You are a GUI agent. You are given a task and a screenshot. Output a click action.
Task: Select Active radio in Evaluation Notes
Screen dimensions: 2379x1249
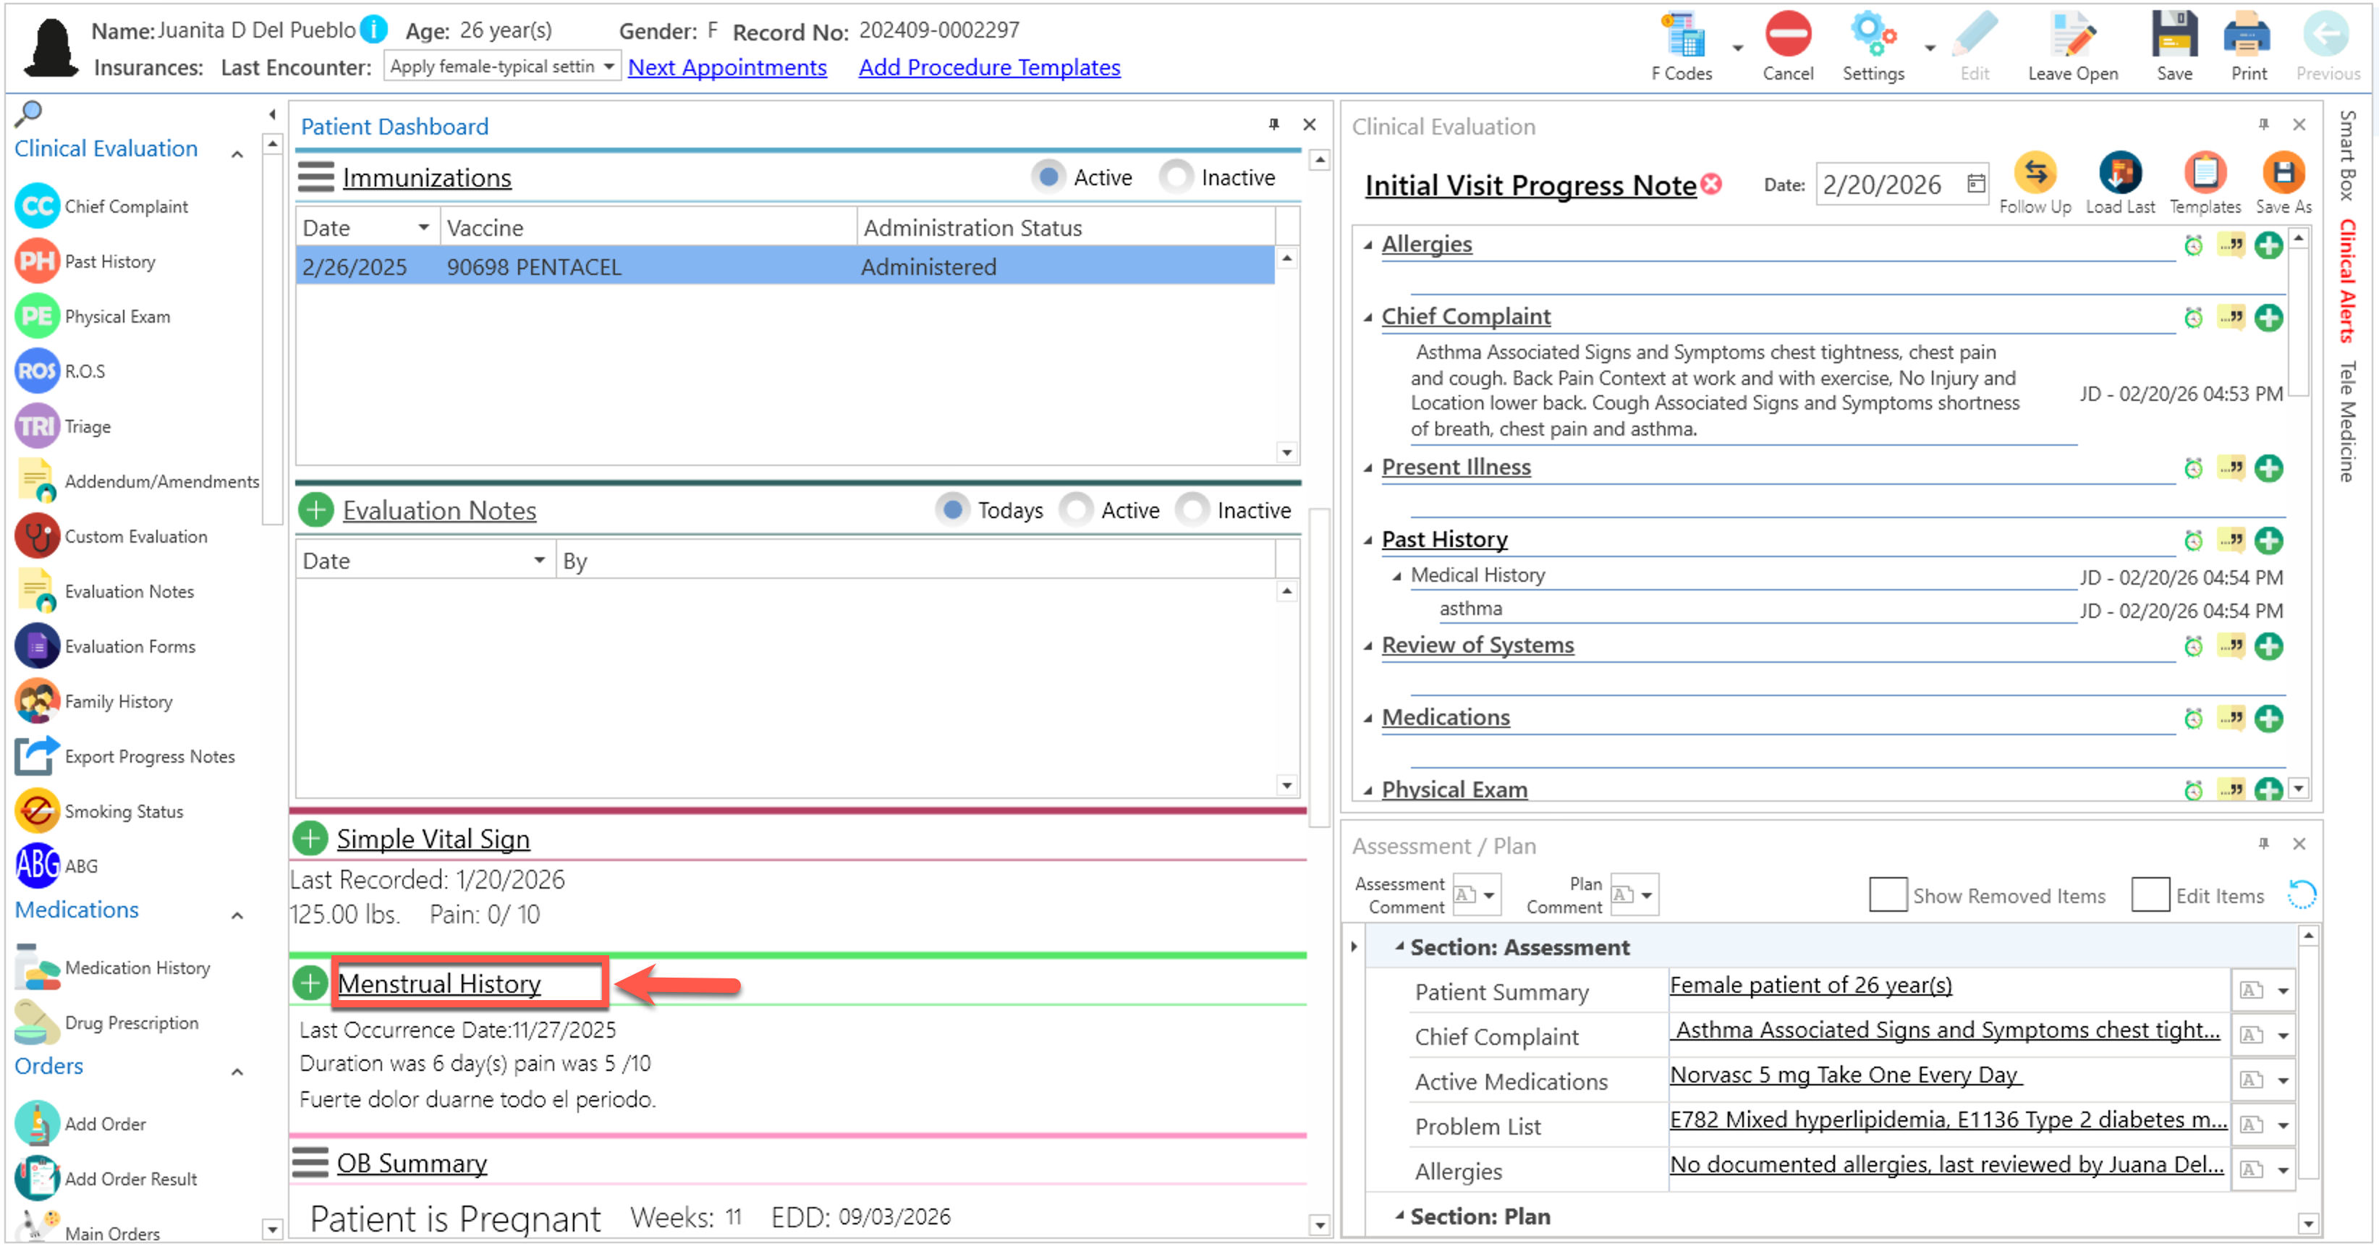[1076, 510]
